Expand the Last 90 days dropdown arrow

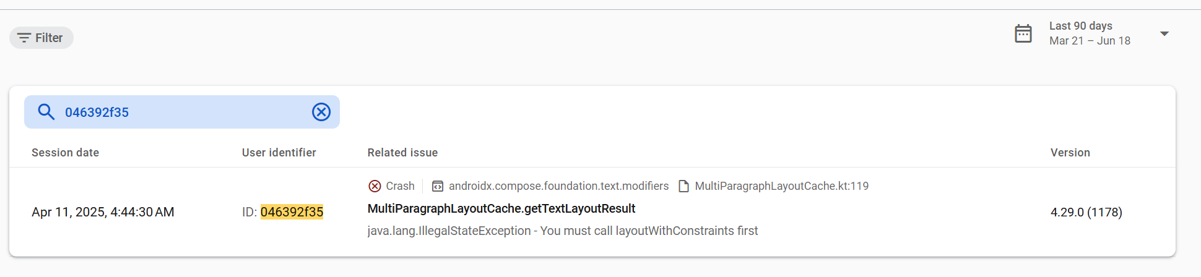[1164, 33]
